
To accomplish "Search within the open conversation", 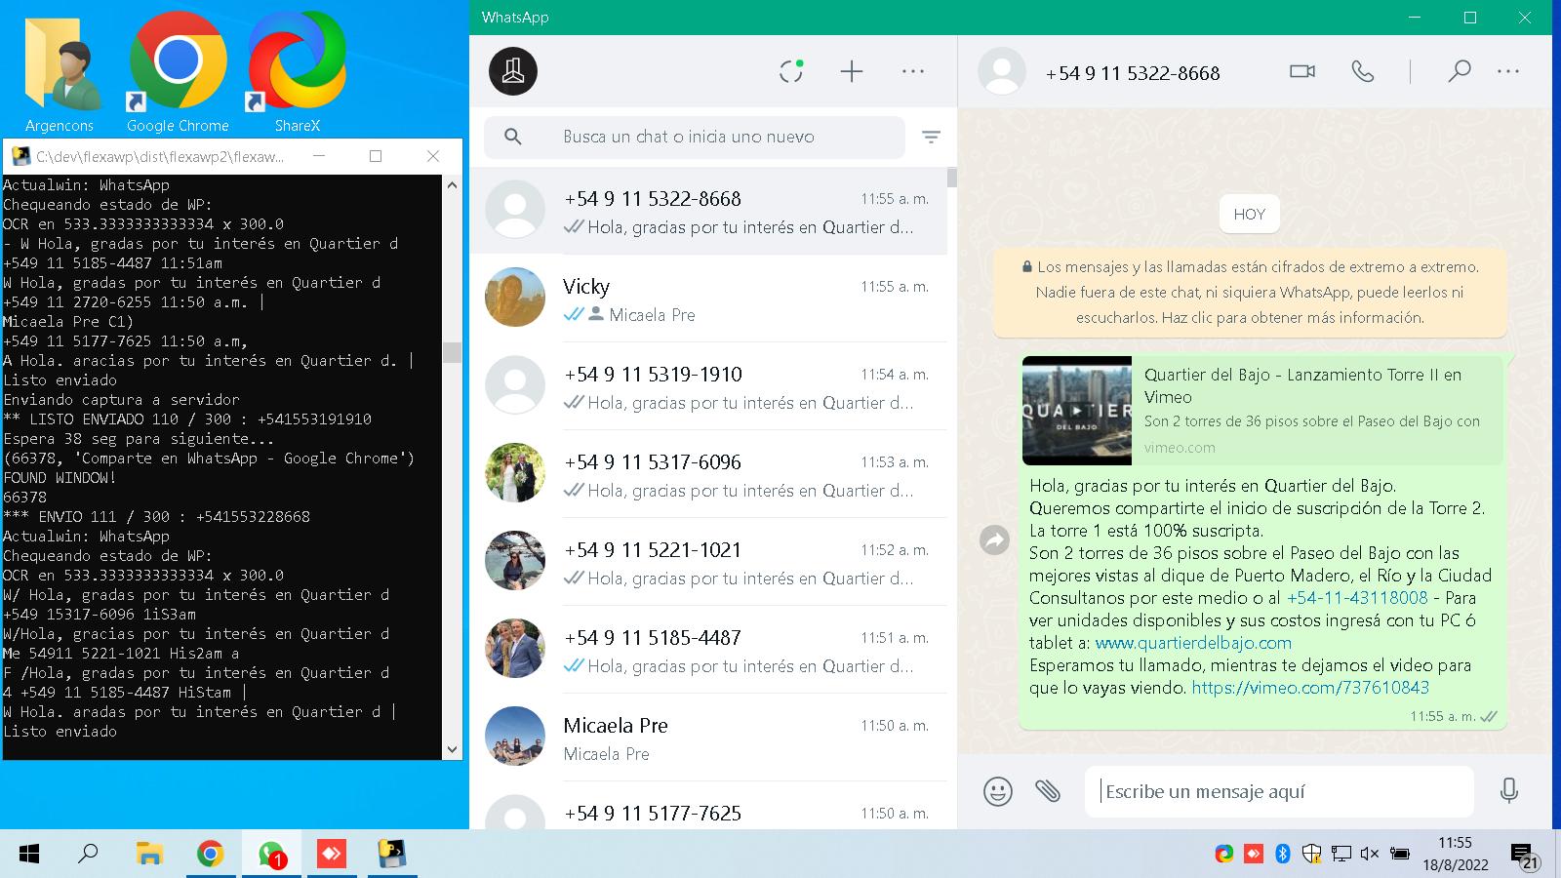I will [x=1460, y=71].
